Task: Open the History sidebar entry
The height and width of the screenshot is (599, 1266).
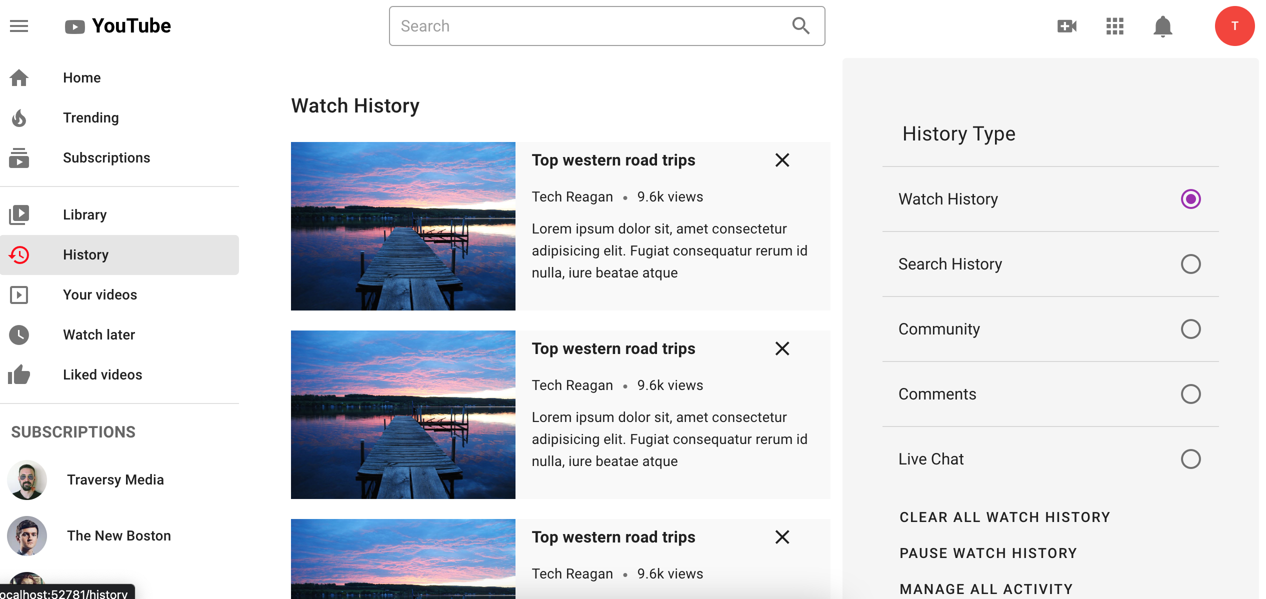Action: point(85,254)
